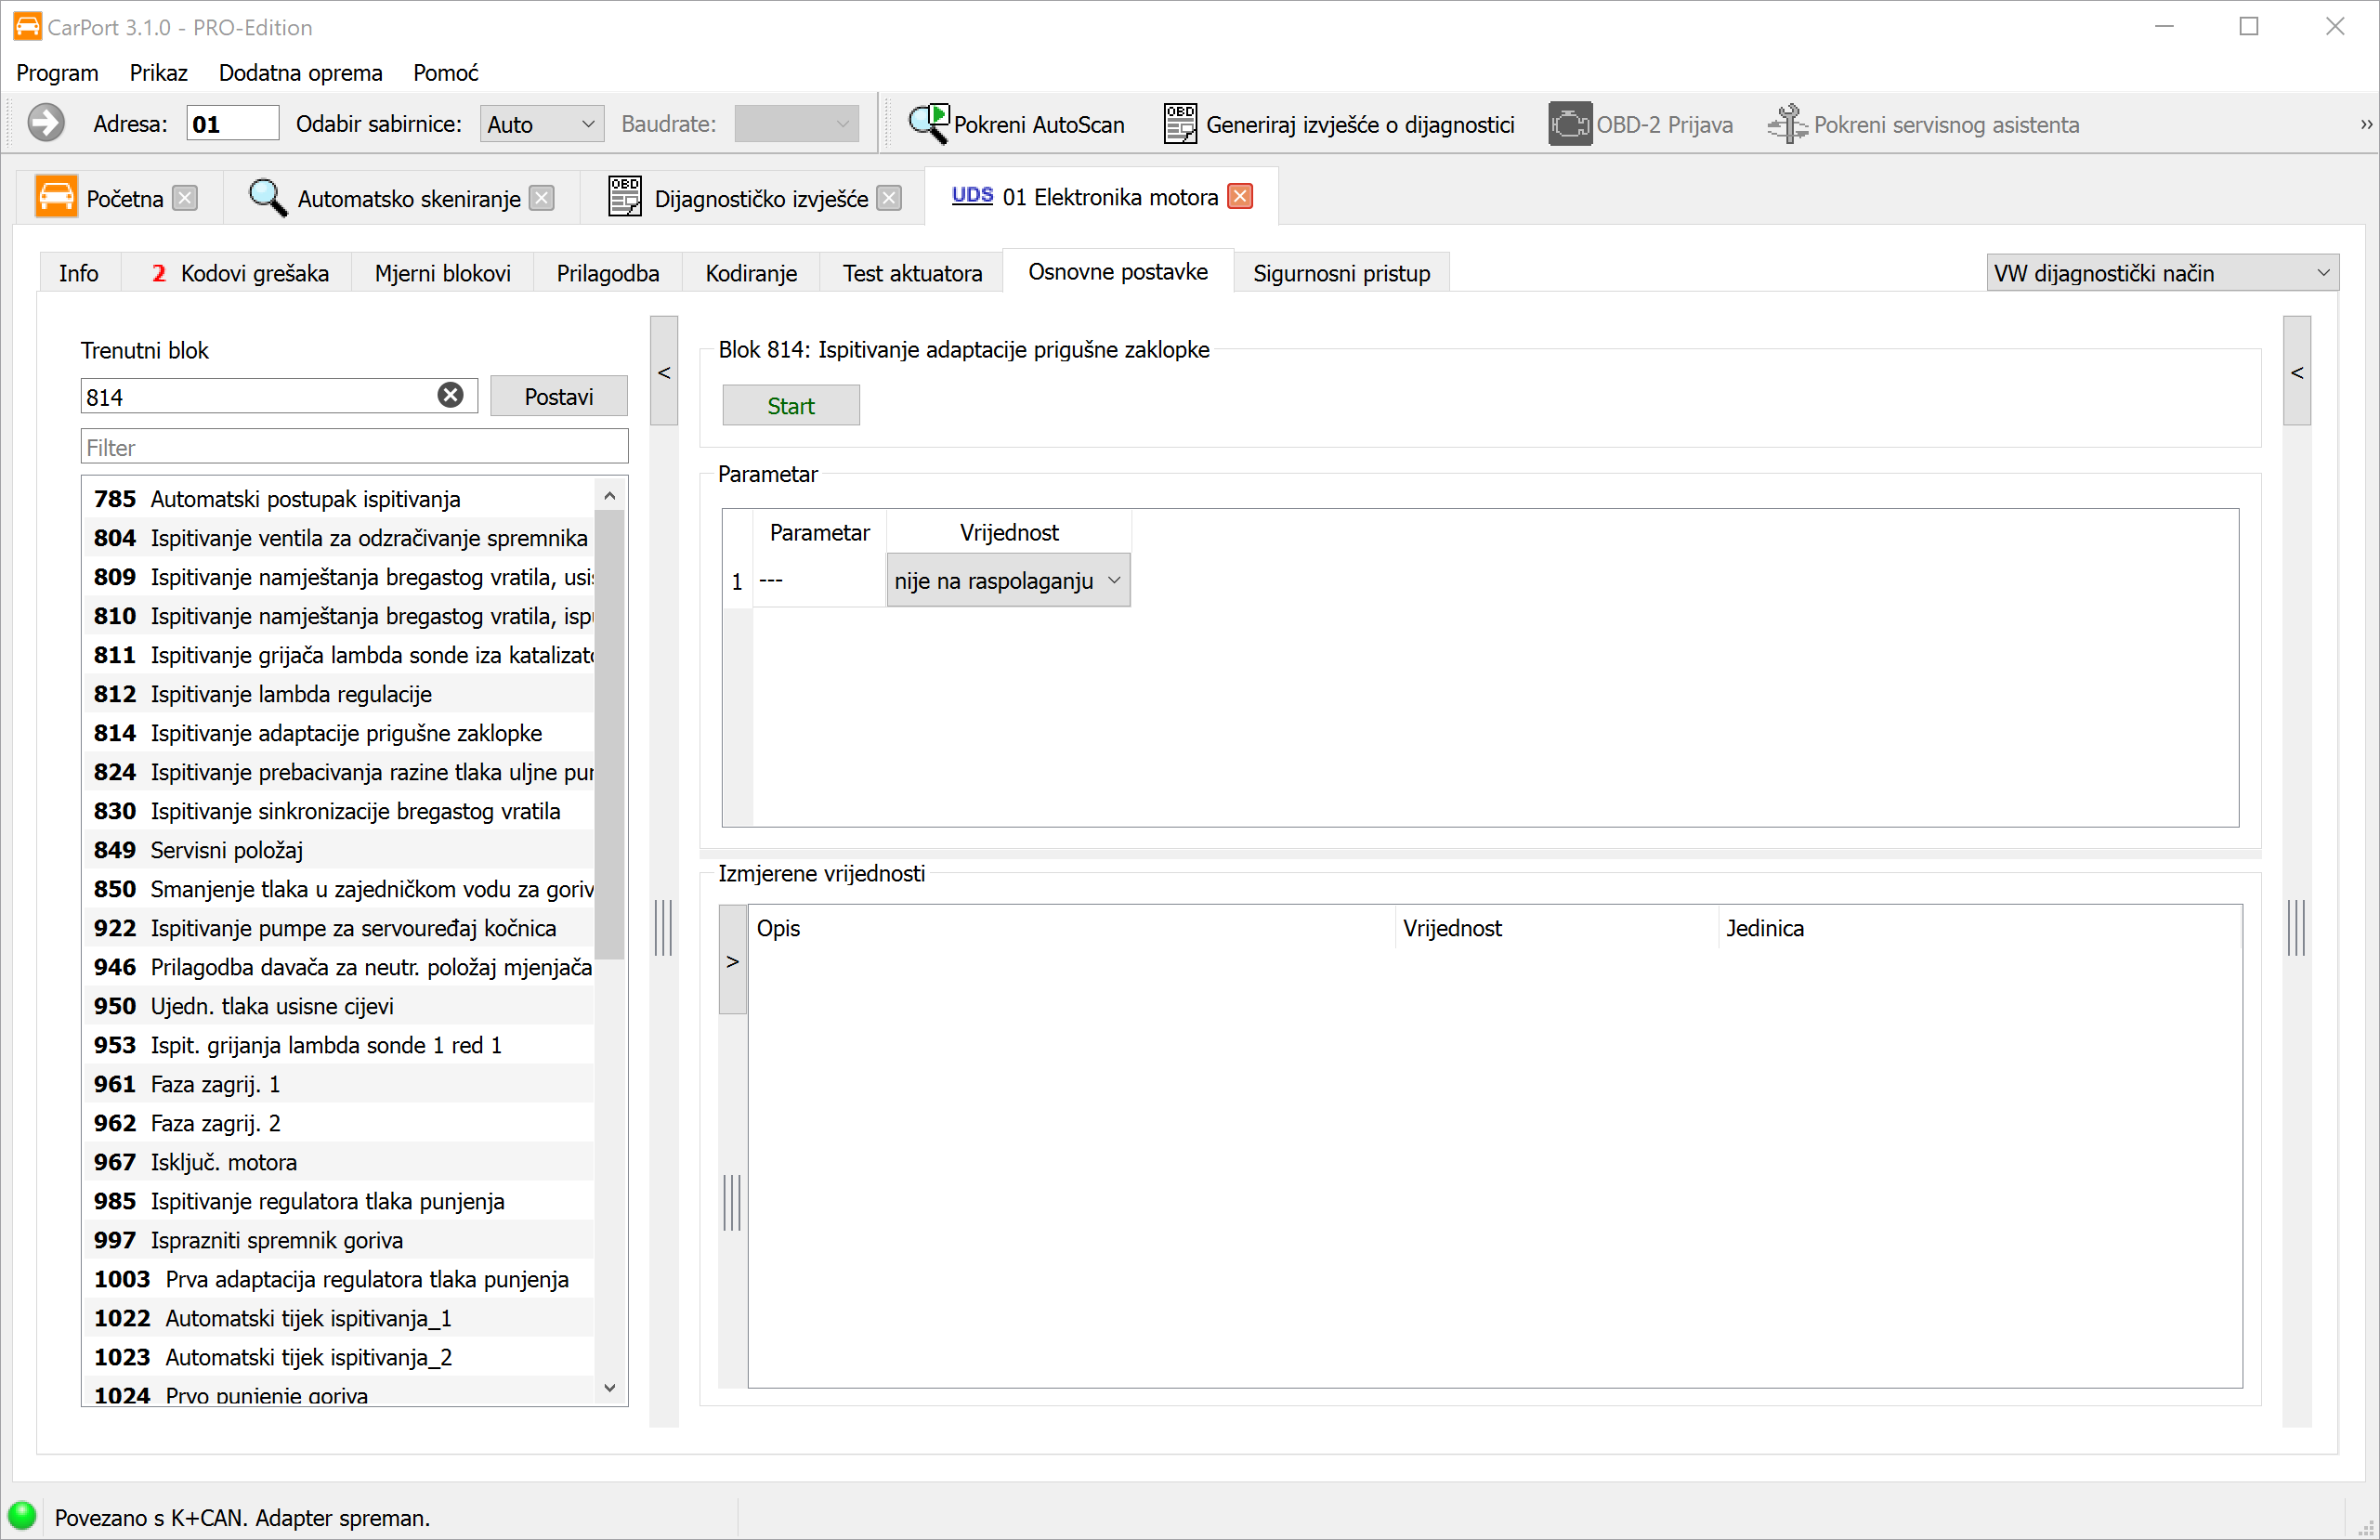Image resolution: width=2380 pixels, height=1540 pixels.
Task: Open the VW dijagnostički način dropdown
Action: click(x=2161, y=273)
